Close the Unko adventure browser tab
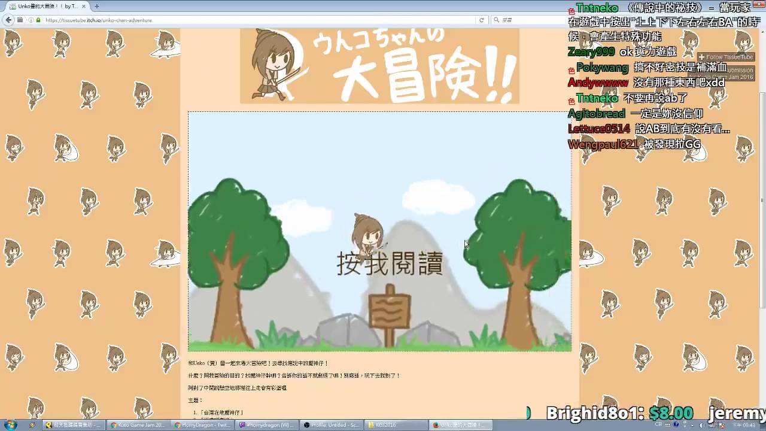Image resolution: width=766 pixels, height=431 pixels. (x=84, y=6)
